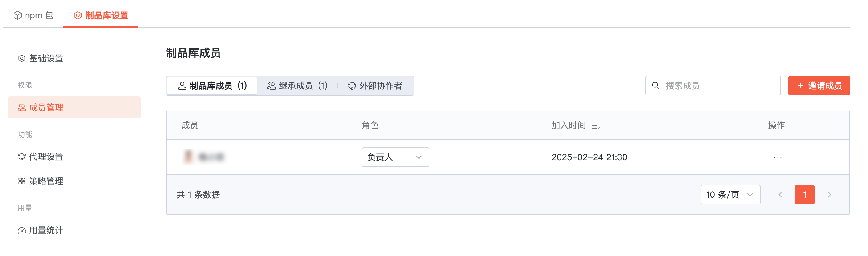Click the blurred member avatar

(188, 157)
